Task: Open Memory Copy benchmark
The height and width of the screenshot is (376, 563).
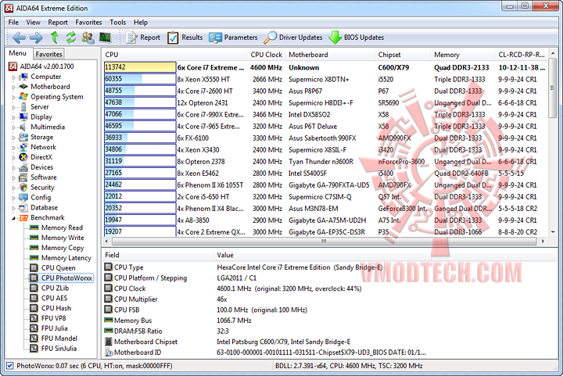Action: tap(57, 248)
